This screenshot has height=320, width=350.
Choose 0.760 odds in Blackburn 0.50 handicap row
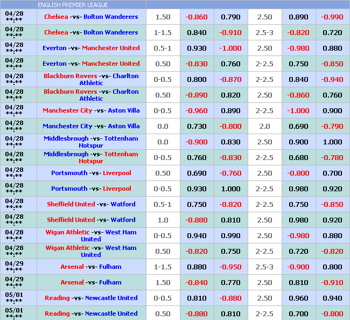point(332,95)
